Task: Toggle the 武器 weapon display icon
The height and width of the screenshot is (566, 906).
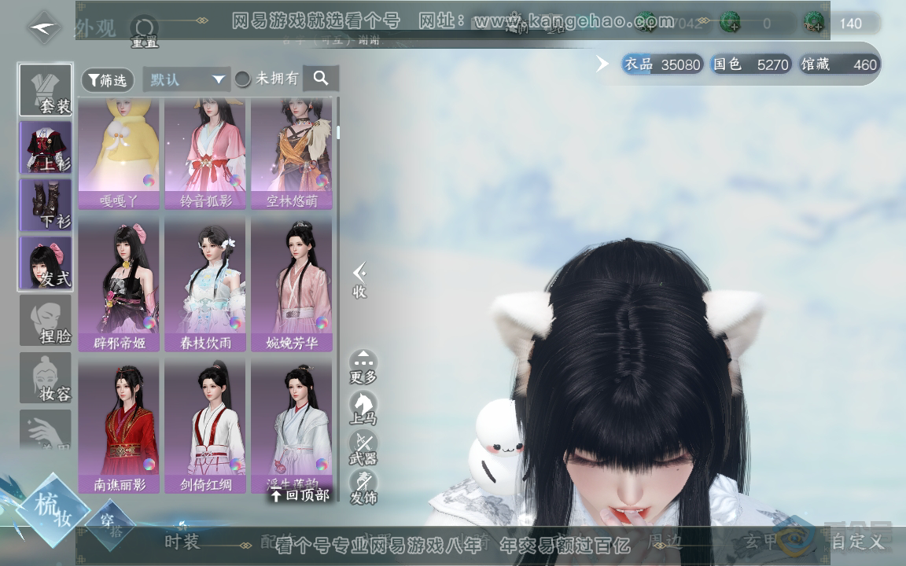Action: pos(363,449)
